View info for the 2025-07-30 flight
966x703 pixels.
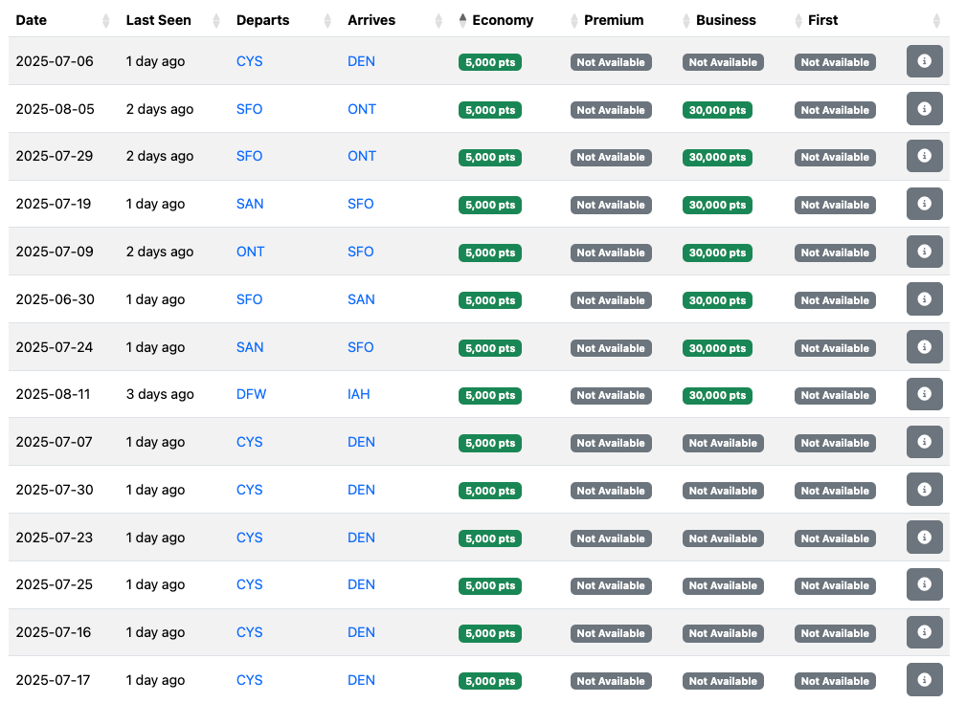point(924,490)
